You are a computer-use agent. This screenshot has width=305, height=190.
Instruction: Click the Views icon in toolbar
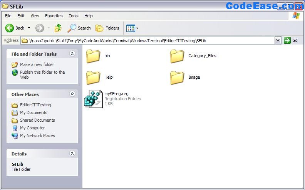pos(131,28)
